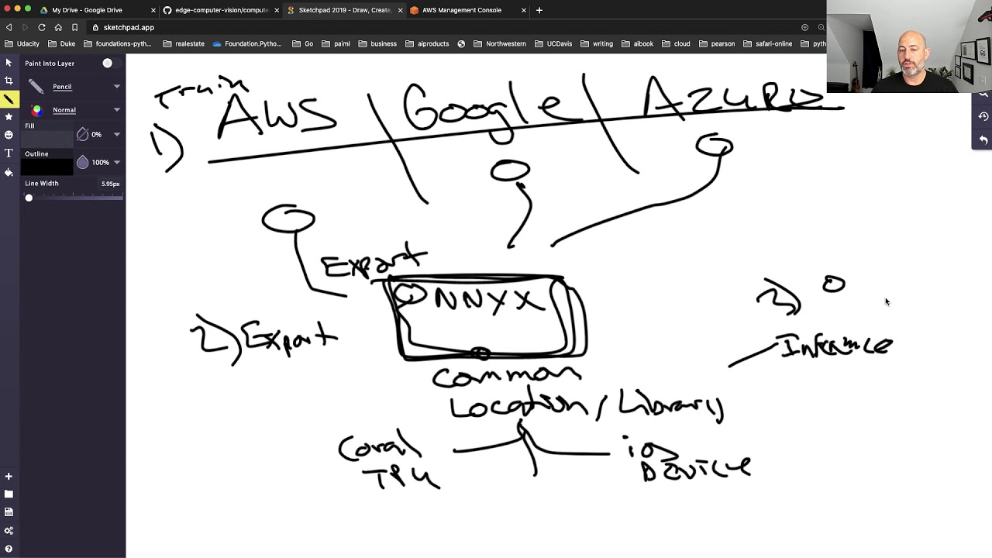Open the Udacity bookmark folder
992x558 pixels.
click(22, 43)
